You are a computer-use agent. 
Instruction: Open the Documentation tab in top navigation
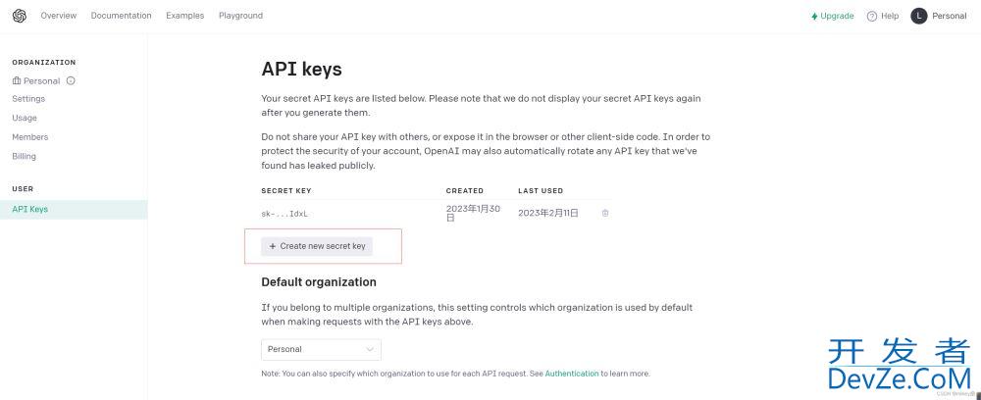coord(122,16)
